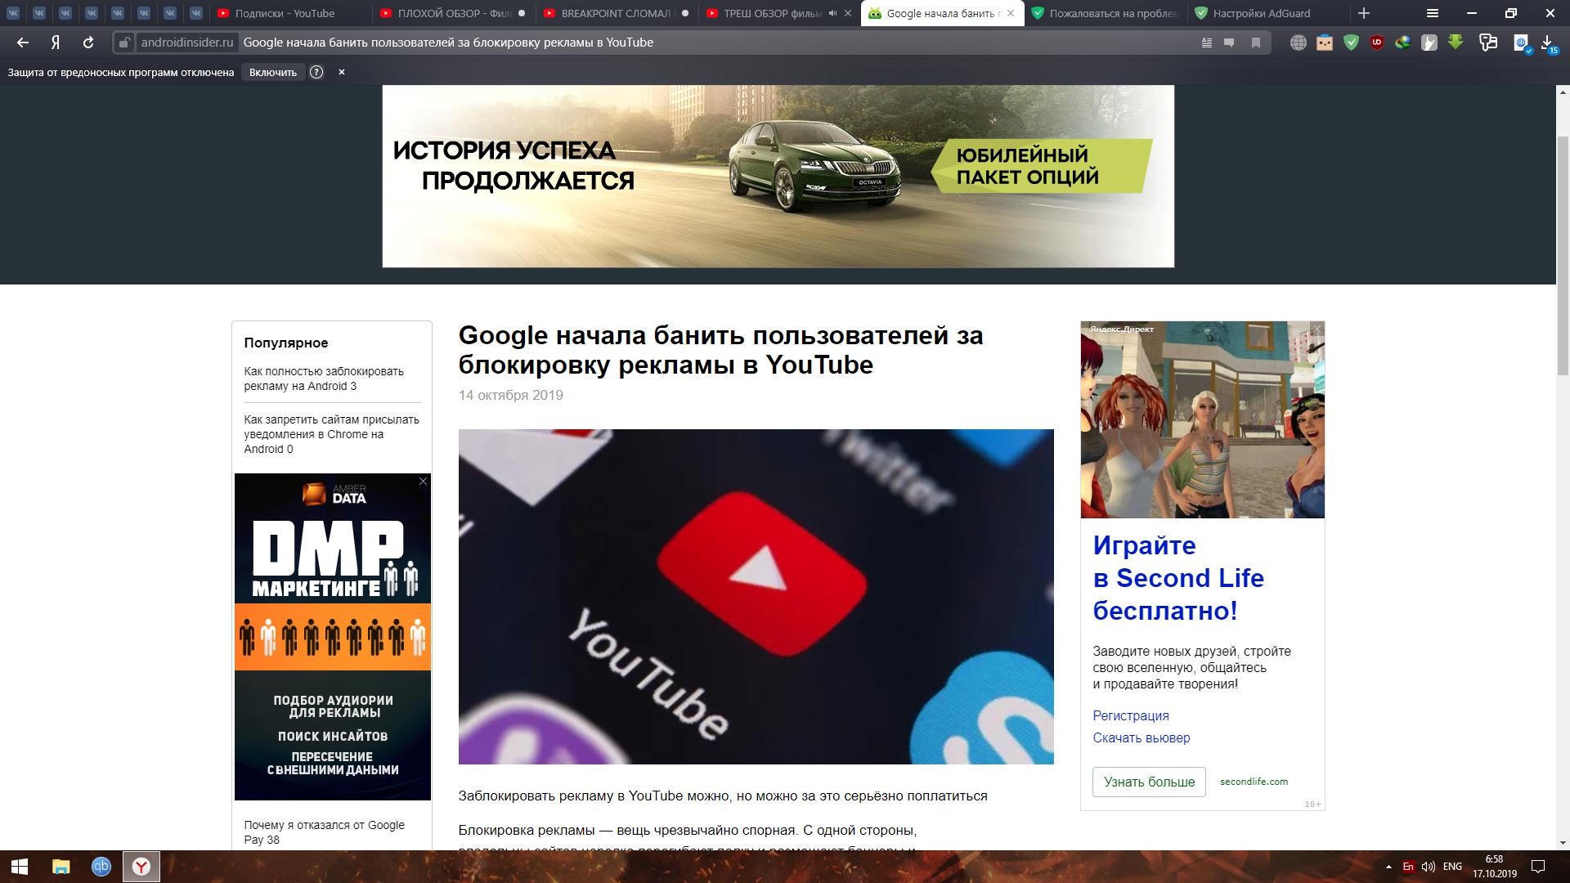Open site security info padlock icon
This screenshot has width=1570, height=883.
(x=123, y=43)
